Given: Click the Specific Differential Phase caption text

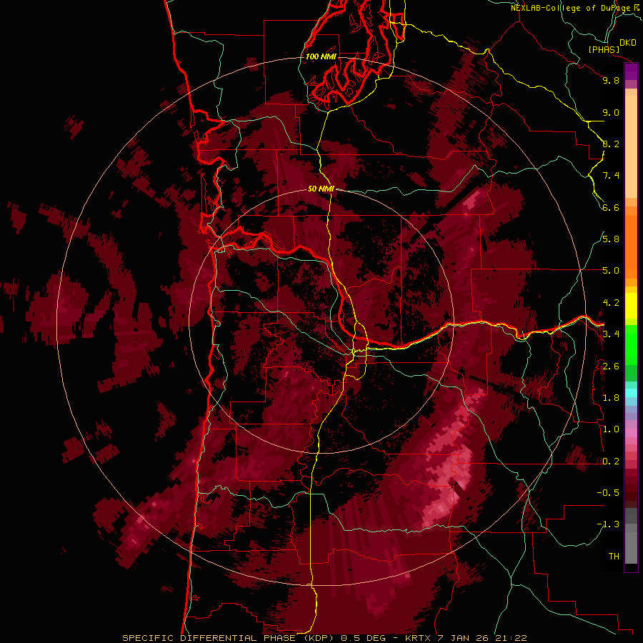Looking at the screenshot, I should pos(325,638).
